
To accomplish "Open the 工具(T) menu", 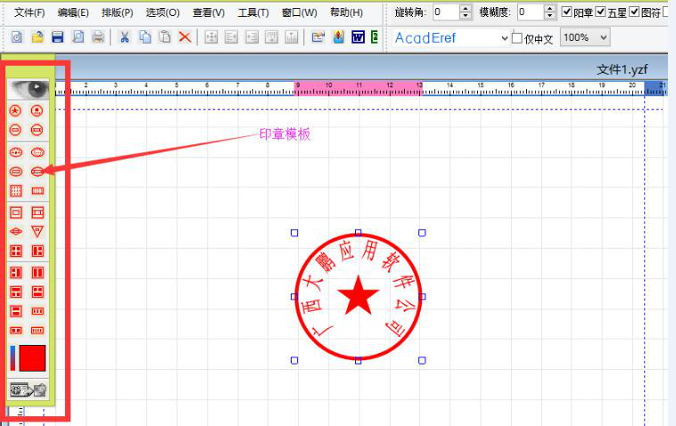I will point(253,12).
